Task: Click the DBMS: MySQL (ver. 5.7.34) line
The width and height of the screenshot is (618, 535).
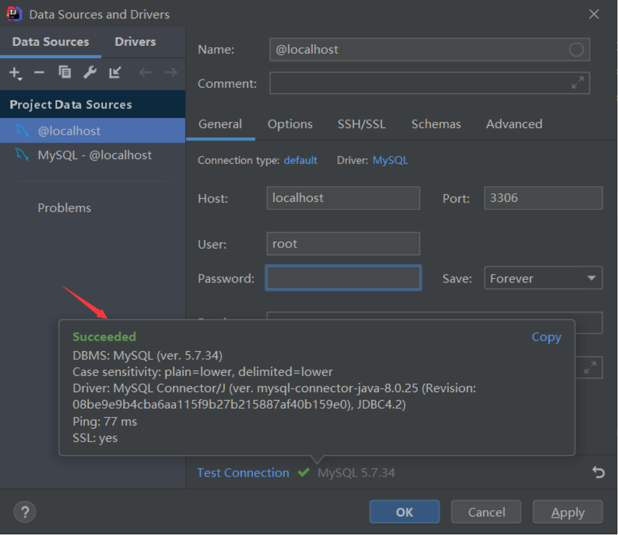Action: tap(147, 355)
